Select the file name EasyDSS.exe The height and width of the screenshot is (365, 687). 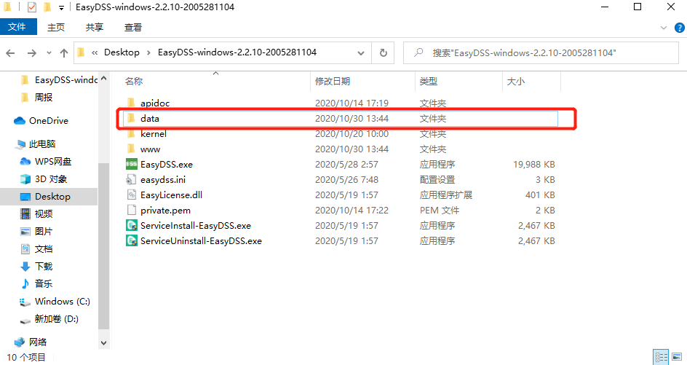tap(167, 165)
